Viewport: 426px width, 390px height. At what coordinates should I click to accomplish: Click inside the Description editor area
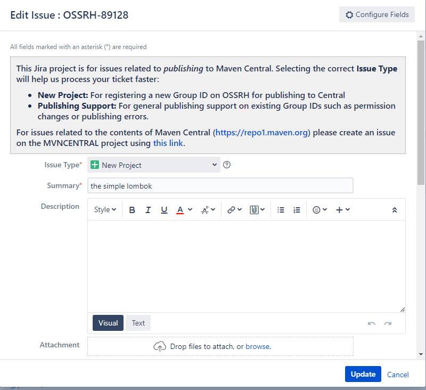[246, 266]
